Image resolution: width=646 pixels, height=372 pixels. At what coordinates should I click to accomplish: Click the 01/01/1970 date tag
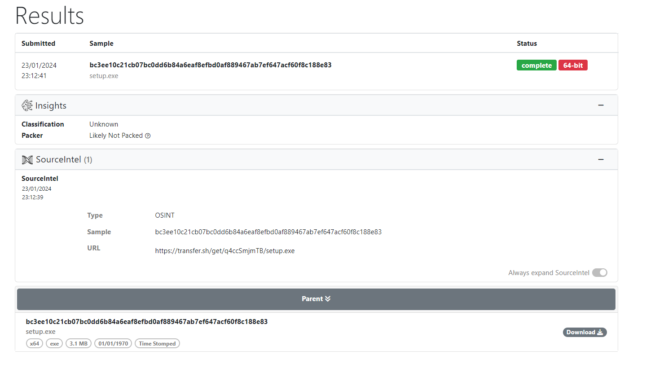pos(113,344)
